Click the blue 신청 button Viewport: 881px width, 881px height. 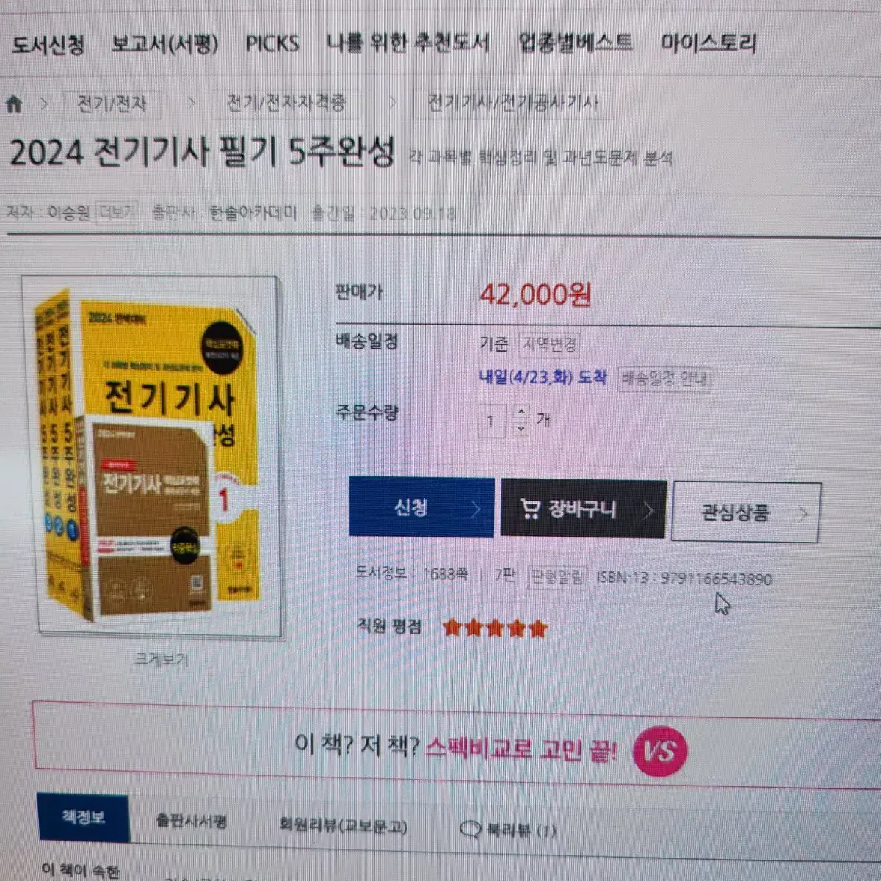(x=421, y=507)
